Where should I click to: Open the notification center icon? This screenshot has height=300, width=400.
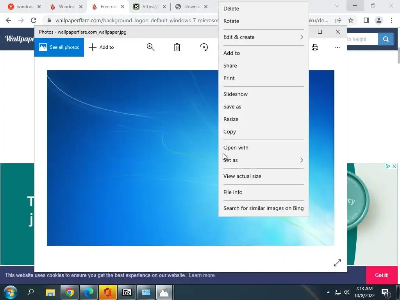(386, 292)
